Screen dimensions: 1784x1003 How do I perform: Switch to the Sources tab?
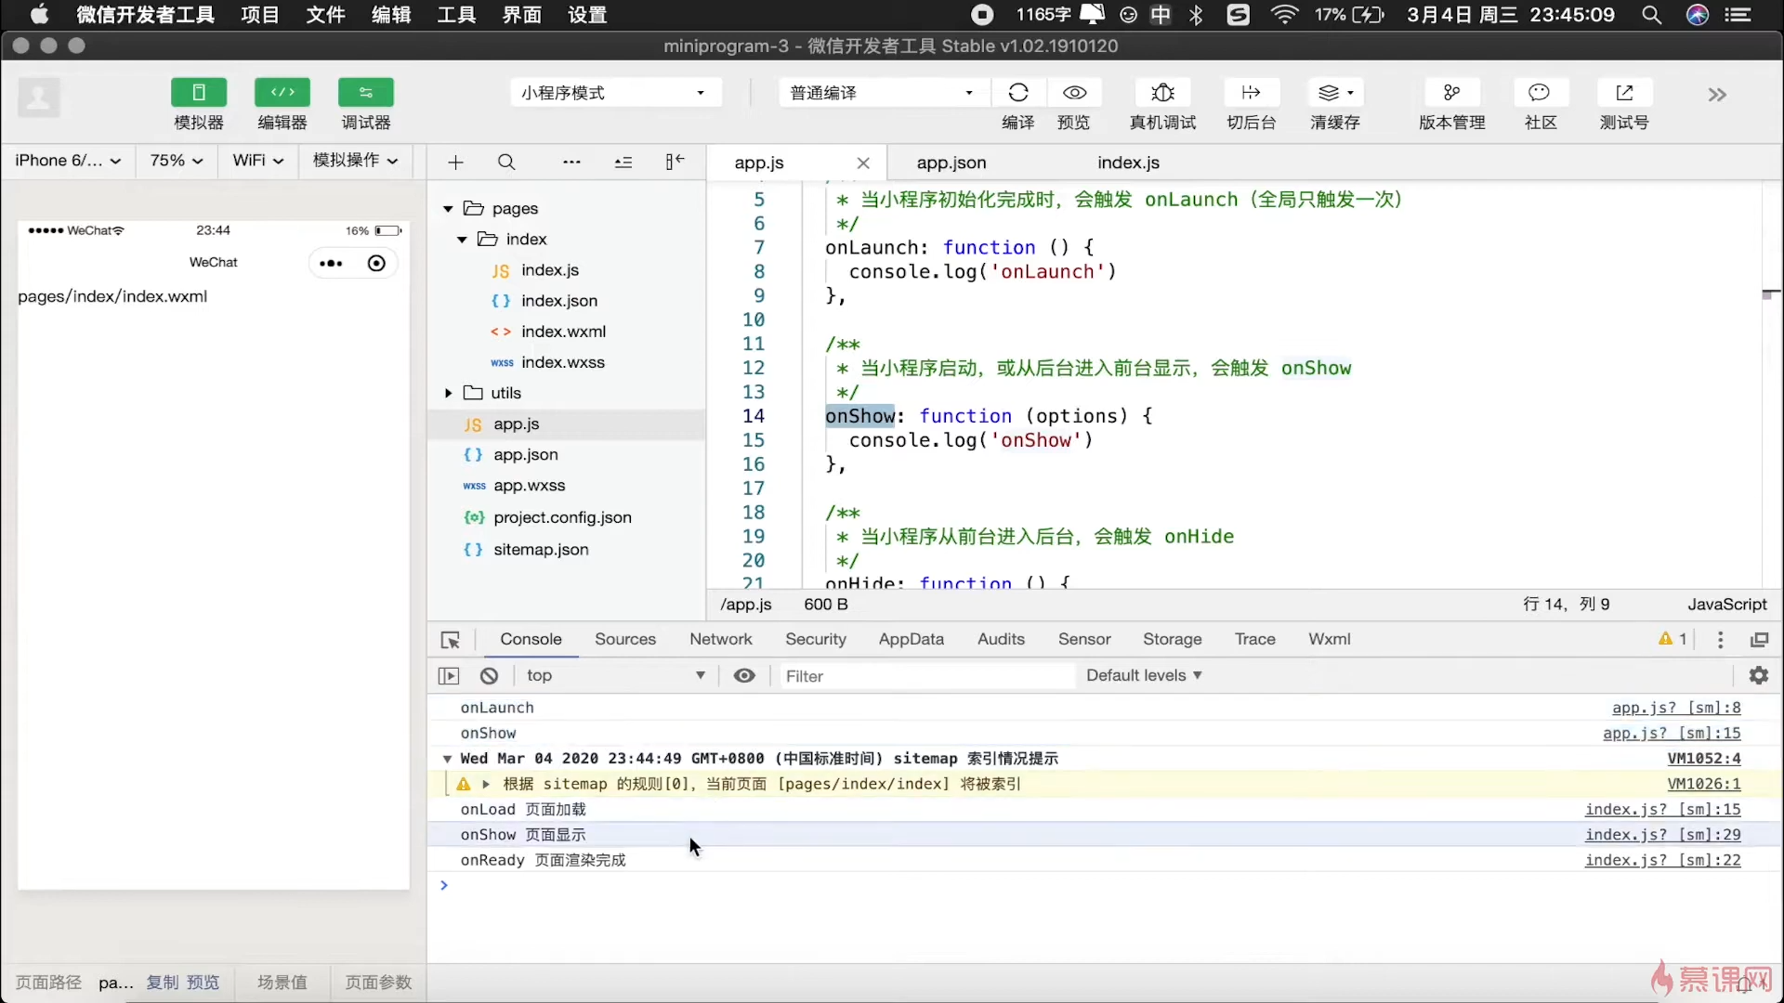(625, 639)
